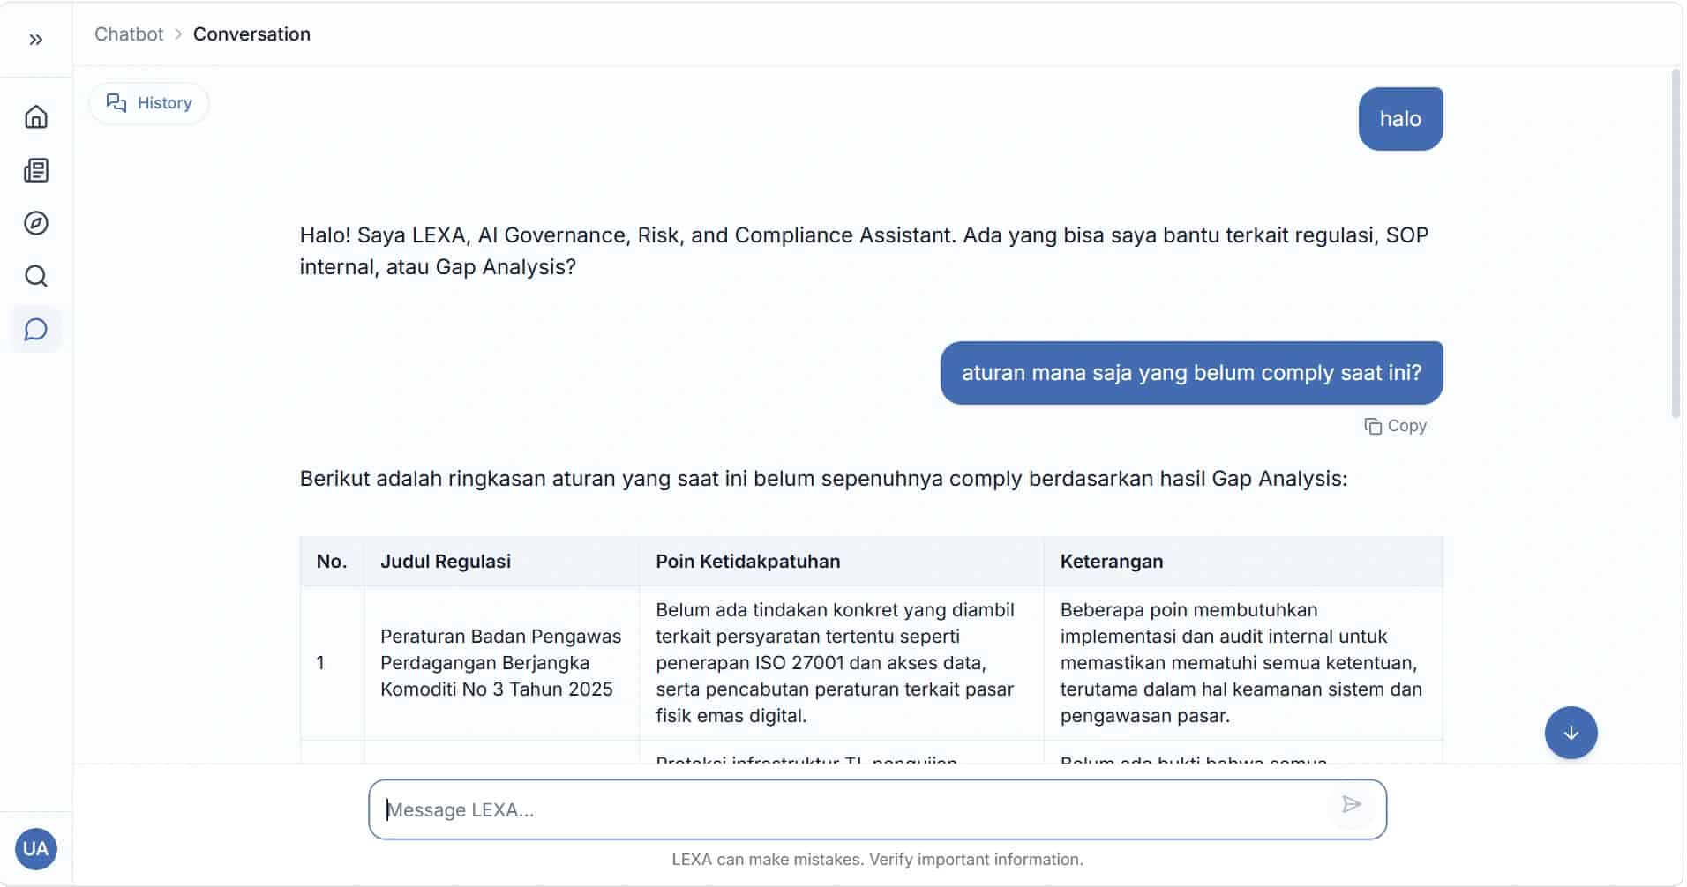Open the magnifier search icon in sidebar

click(x=36, y=276)
